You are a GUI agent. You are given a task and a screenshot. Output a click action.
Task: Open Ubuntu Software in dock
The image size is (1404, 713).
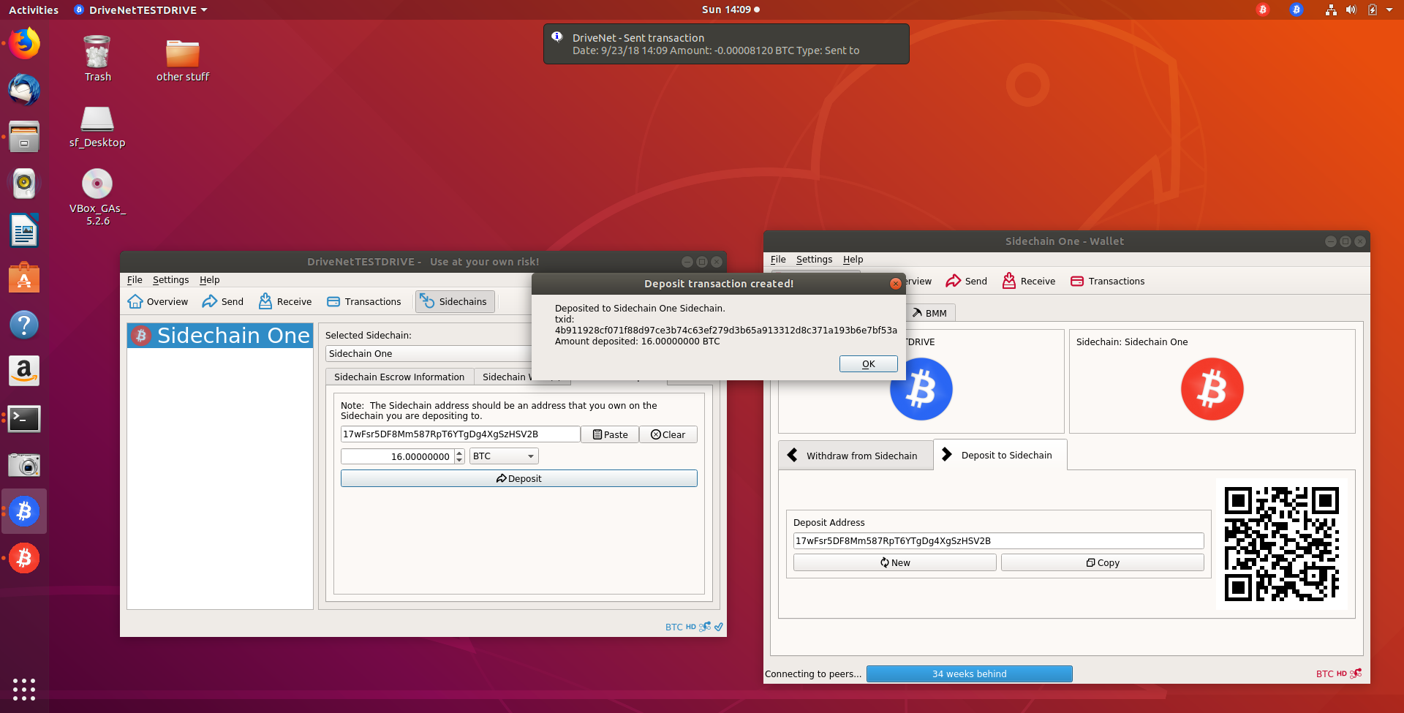pos(24,278)
